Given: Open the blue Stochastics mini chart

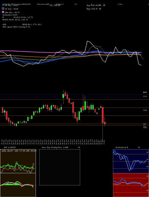Looking at the screenshot, I should pyautogui.click(x=131, y=161).
